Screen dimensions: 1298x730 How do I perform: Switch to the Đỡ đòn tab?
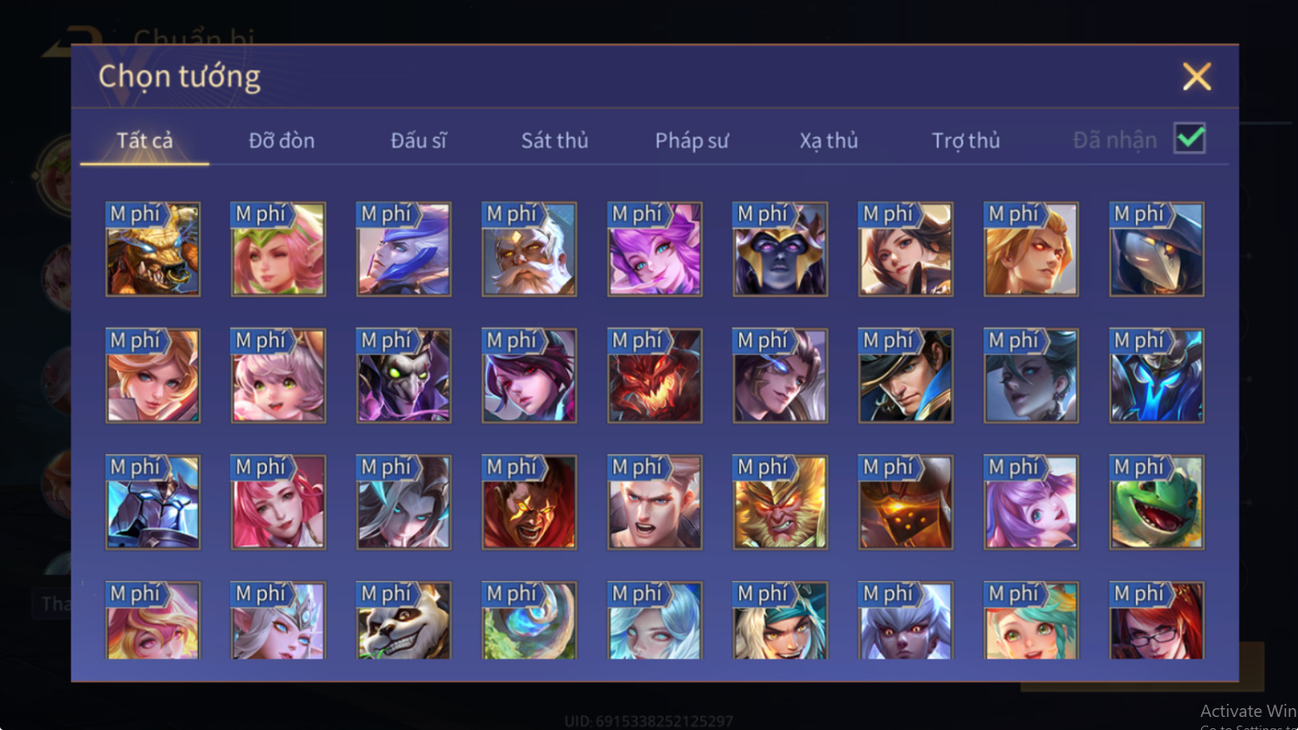click(282, 140)
